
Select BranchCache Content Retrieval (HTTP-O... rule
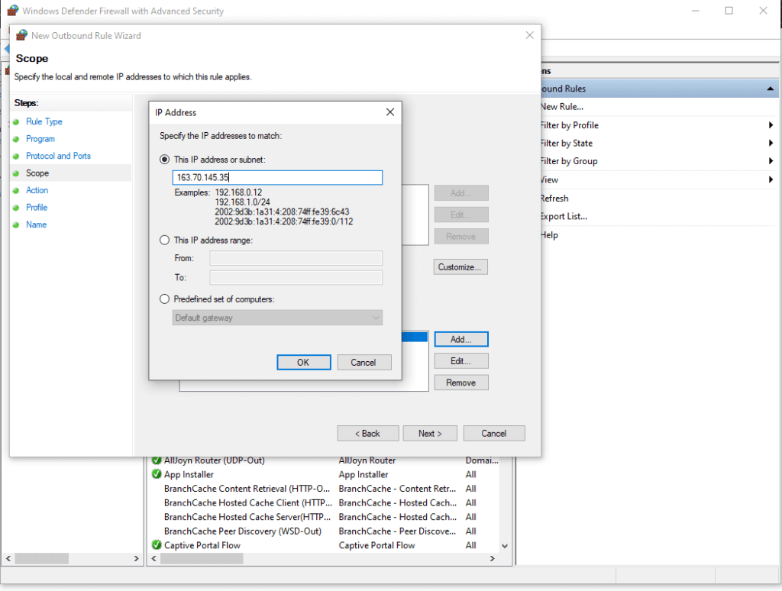324,489
